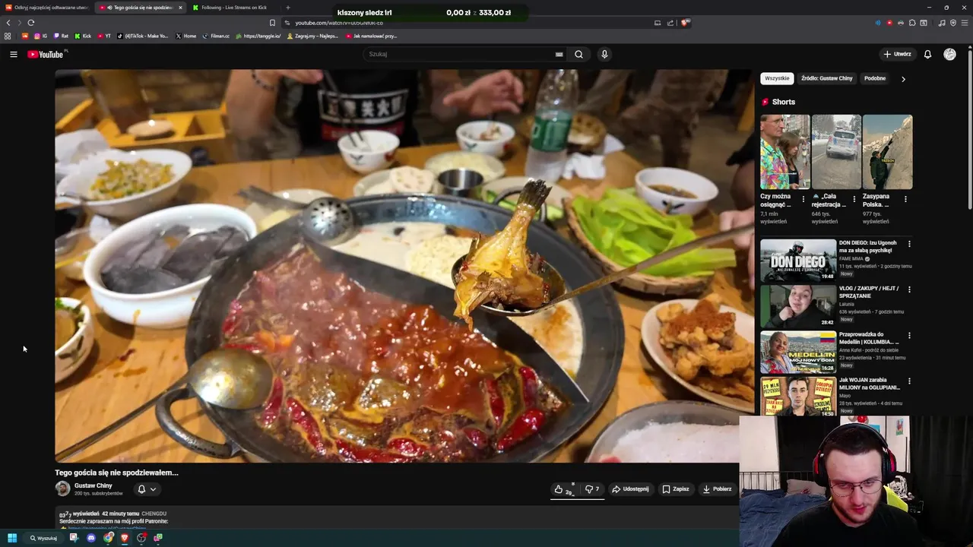Image resolution: width=973 pixels, height=547 pixels.
Task: Open Discord from the taskbar
Action: click(x=90, y=538)
